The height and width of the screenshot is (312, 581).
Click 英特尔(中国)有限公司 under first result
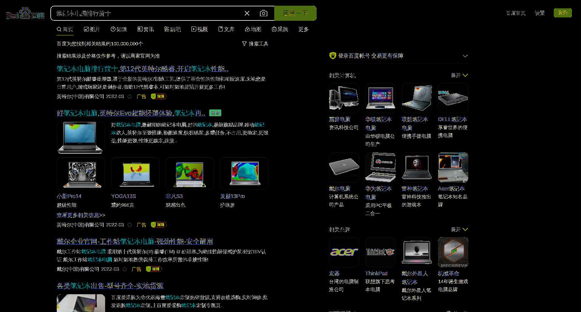pyautogui.click(x=80, y=97)
